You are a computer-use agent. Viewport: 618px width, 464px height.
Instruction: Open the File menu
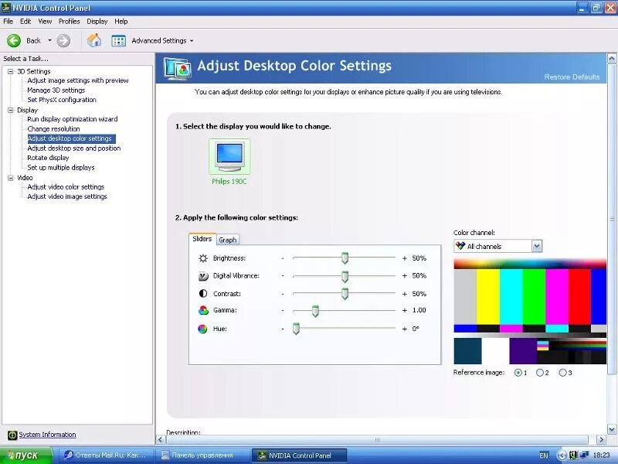[x=8, y=22]
